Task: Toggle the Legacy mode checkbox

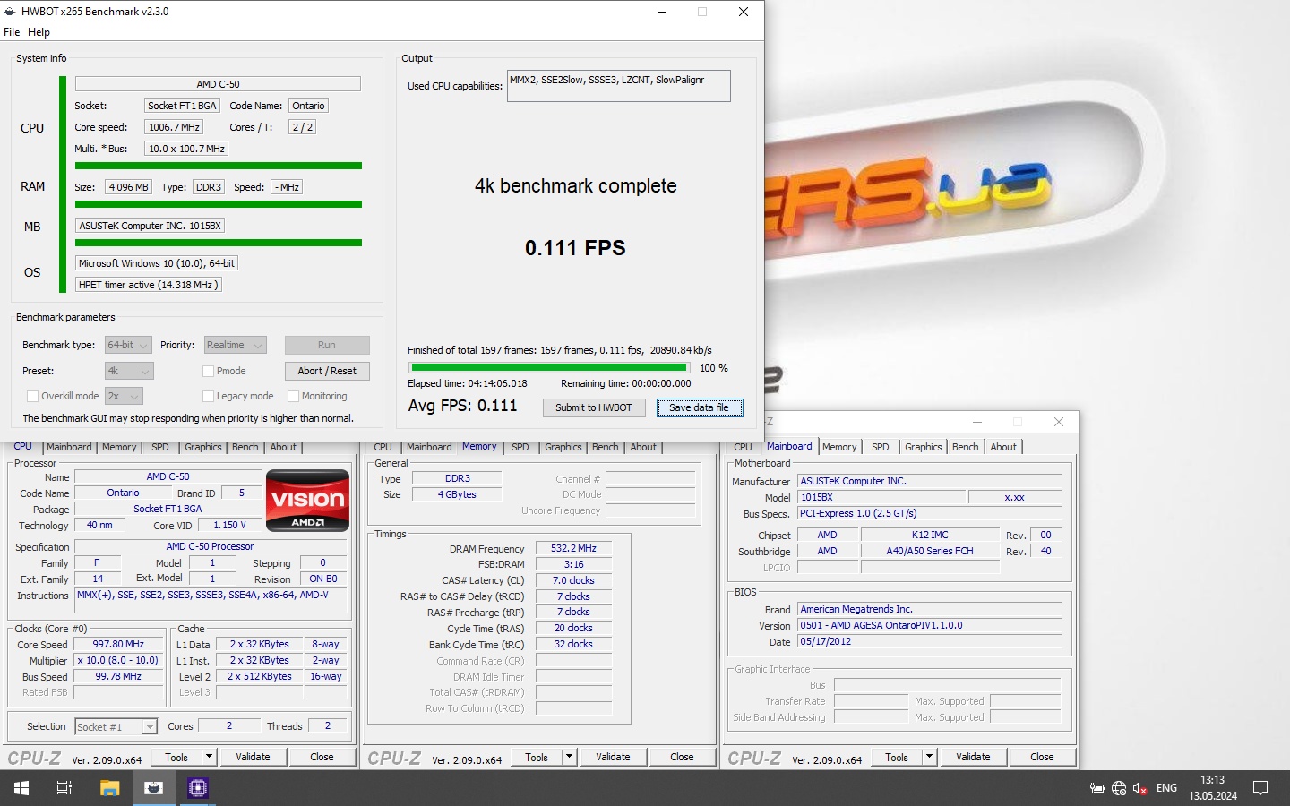Action: tap(208, 396)
